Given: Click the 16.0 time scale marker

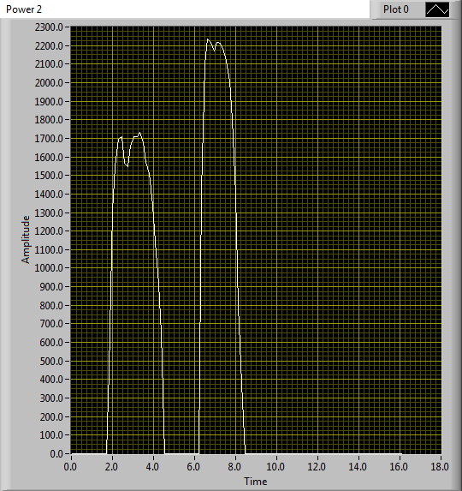Looking at the screenshot, I should click(x=399, y=467).
